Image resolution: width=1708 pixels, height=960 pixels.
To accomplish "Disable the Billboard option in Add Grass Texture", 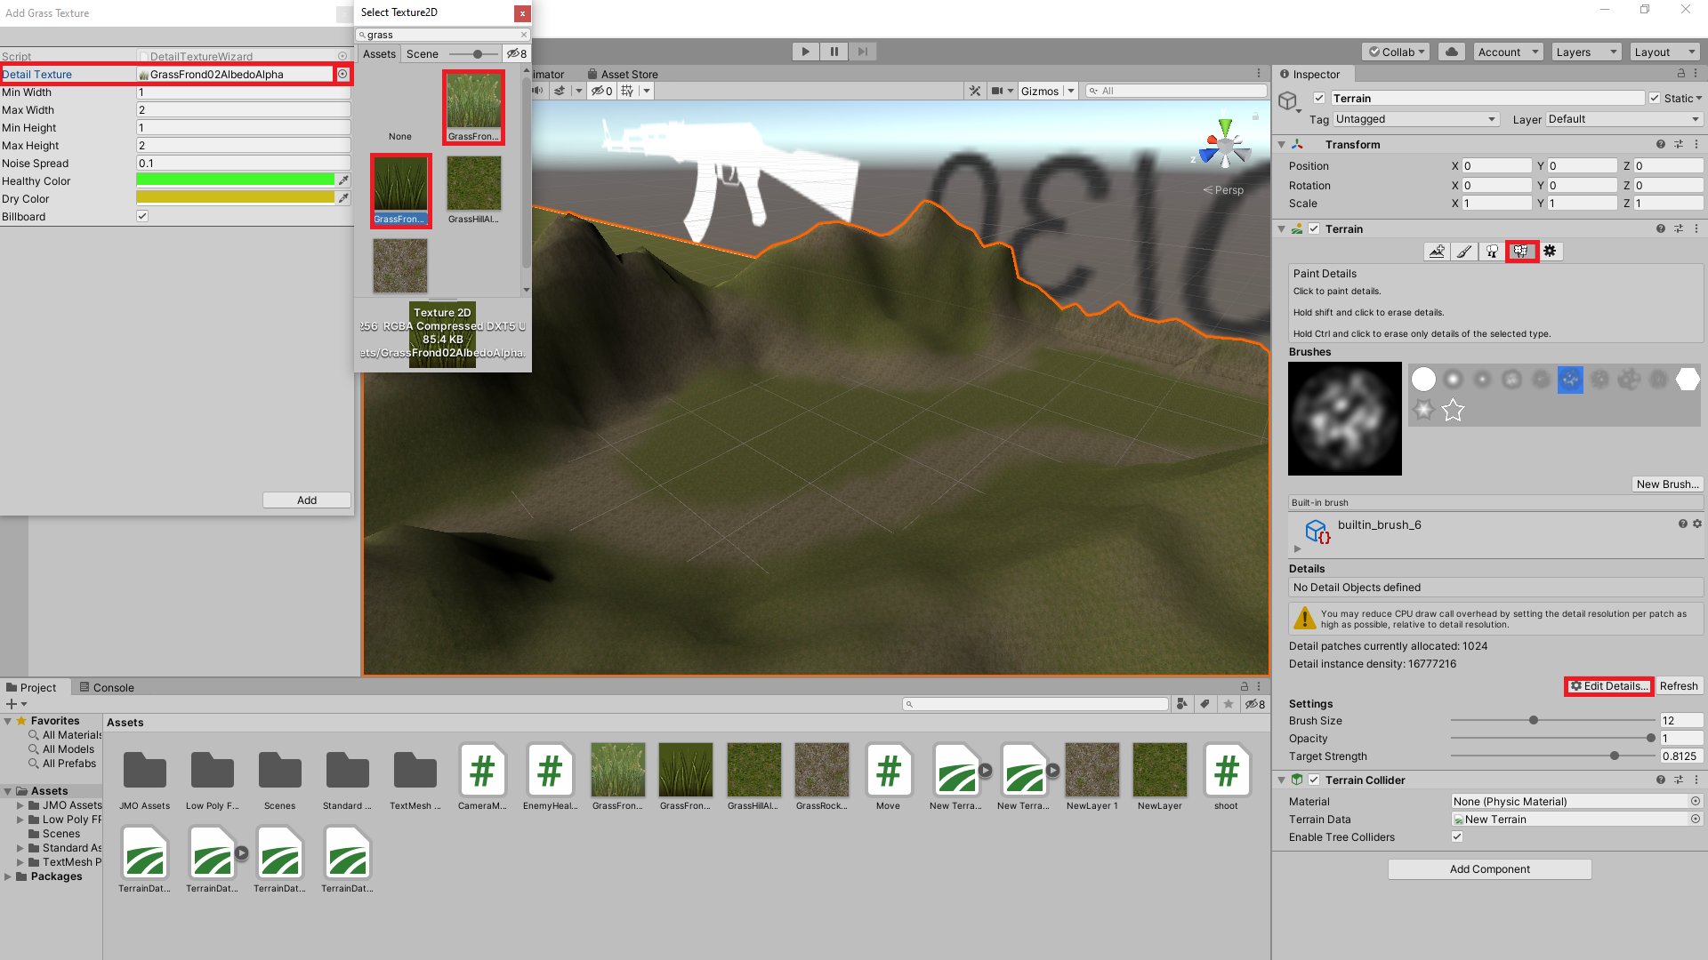I will pos(142,215).
